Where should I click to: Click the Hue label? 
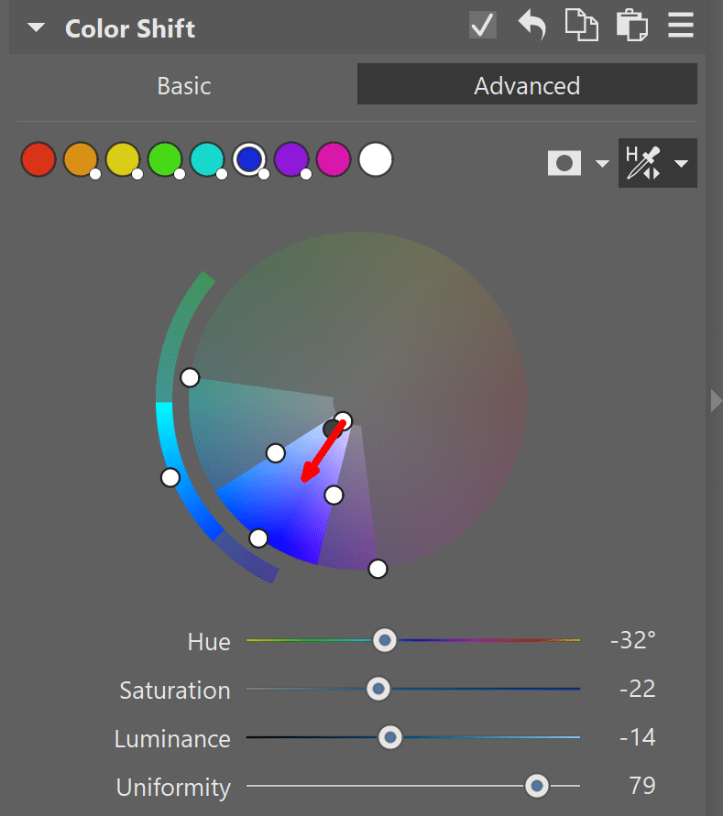pyautogui.click(x=209, y=642)
